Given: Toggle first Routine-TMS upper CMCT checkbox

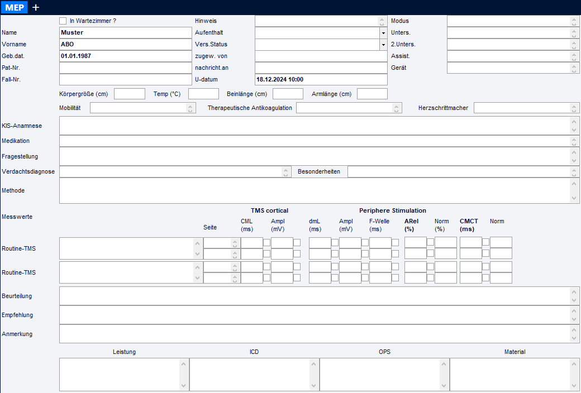Looking at the screenshot, I should click(486, 242).
